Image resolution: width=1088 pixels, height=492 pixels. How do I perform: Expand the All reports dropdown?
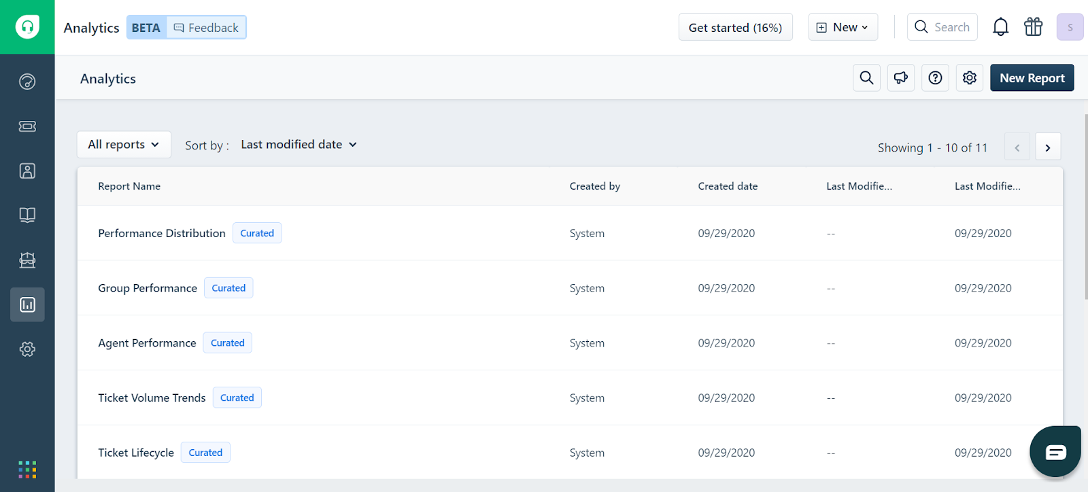124,145
